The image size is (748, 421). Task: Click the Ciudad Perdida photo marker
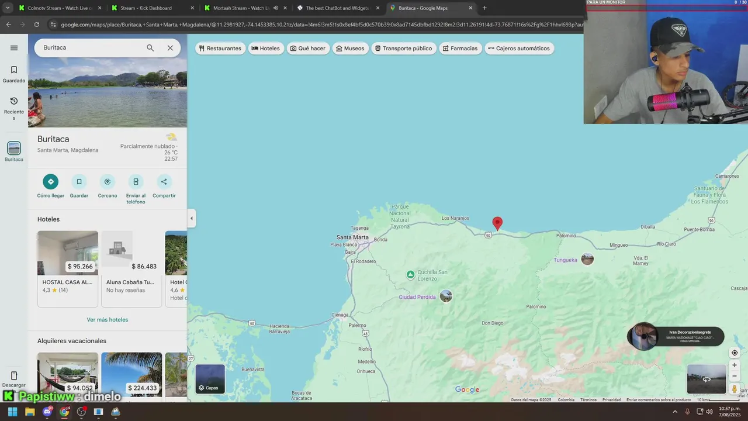click(446, 296)
